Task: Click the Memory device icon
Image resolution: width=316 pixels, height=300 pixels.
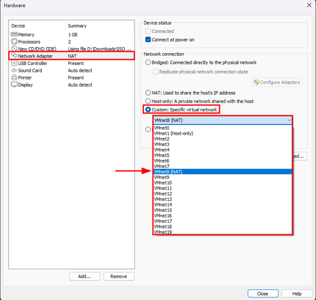Action: 14,34
